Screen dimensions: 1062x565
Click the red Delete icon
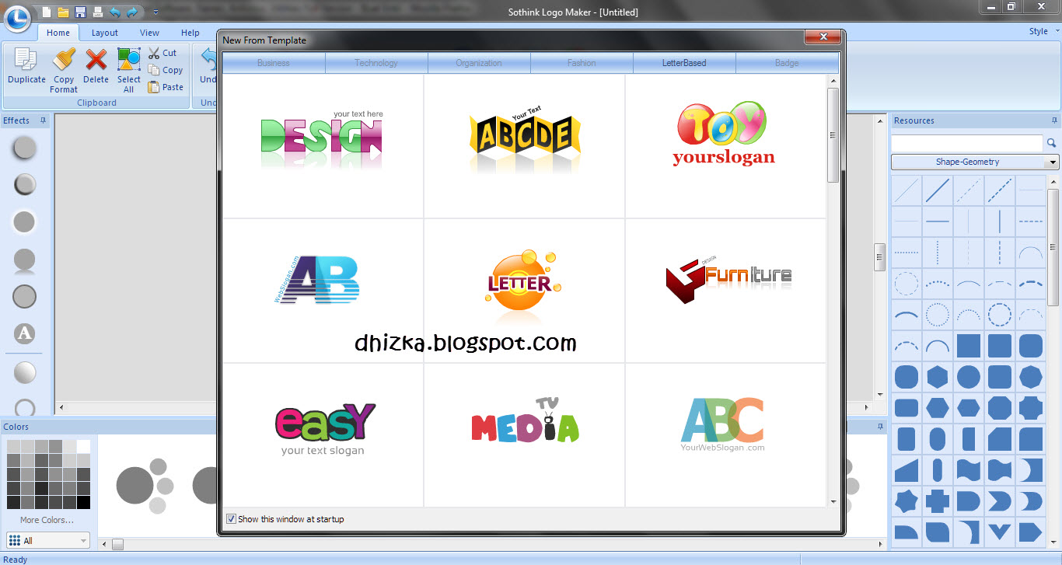(x=96, y=60)
